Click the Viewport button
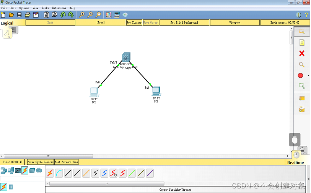The width and height of the screenshot is (311, 193). [x=235, y=22]
